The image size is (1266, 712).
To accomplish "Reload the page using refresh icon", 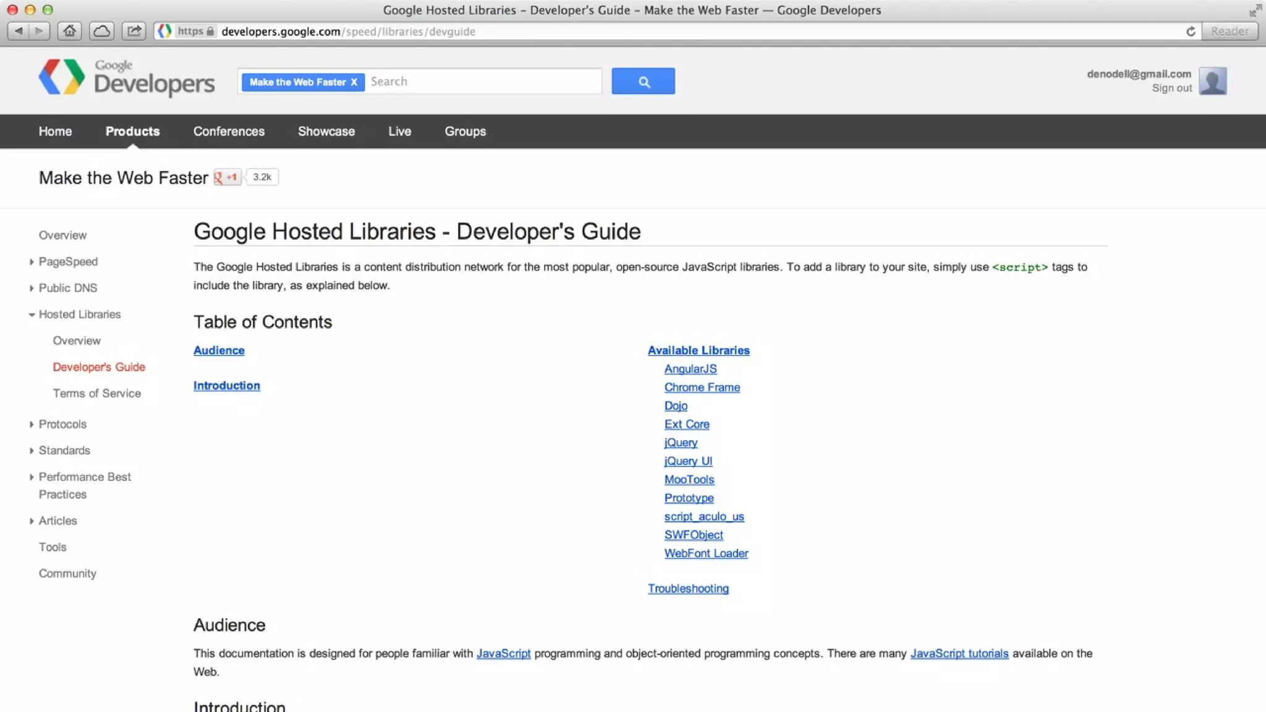I will click(1191, 32).
